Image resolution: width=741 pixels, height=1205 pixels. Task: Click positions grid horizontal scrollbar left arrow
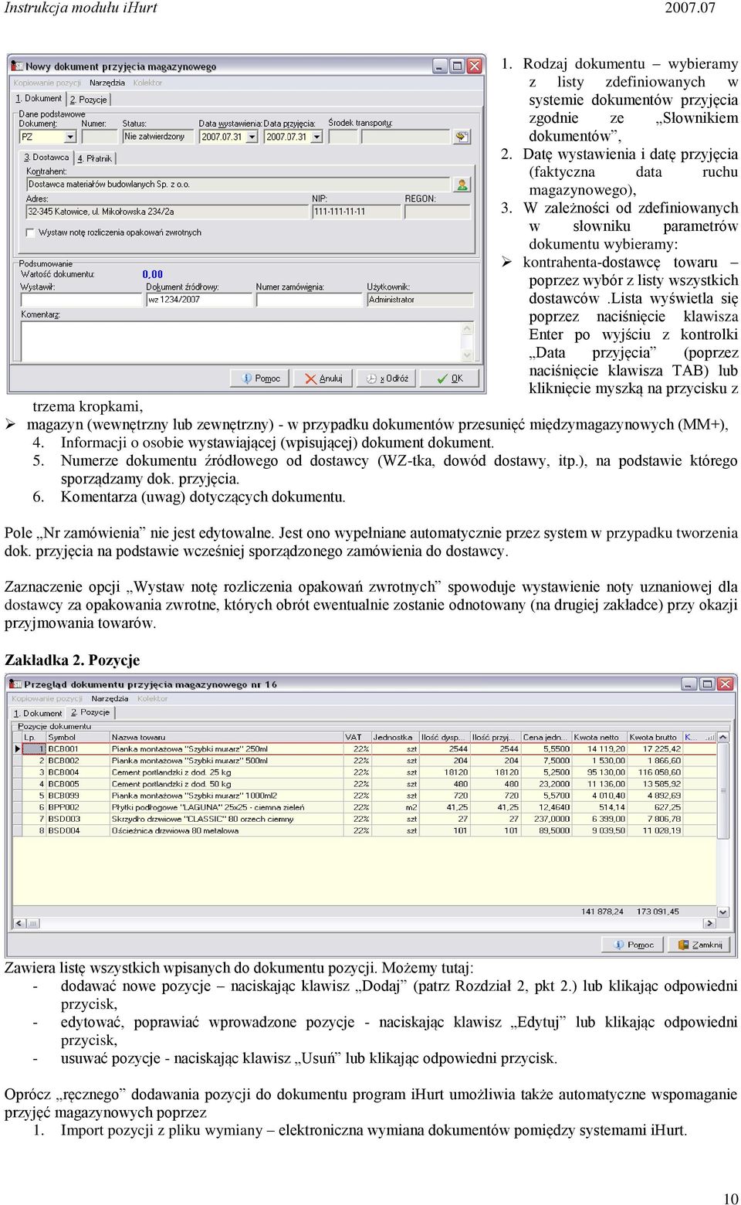click(x=19, y=923)
